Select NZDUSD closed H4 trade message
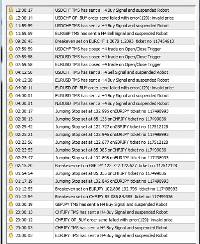200x244 pixels. (108, 57)
